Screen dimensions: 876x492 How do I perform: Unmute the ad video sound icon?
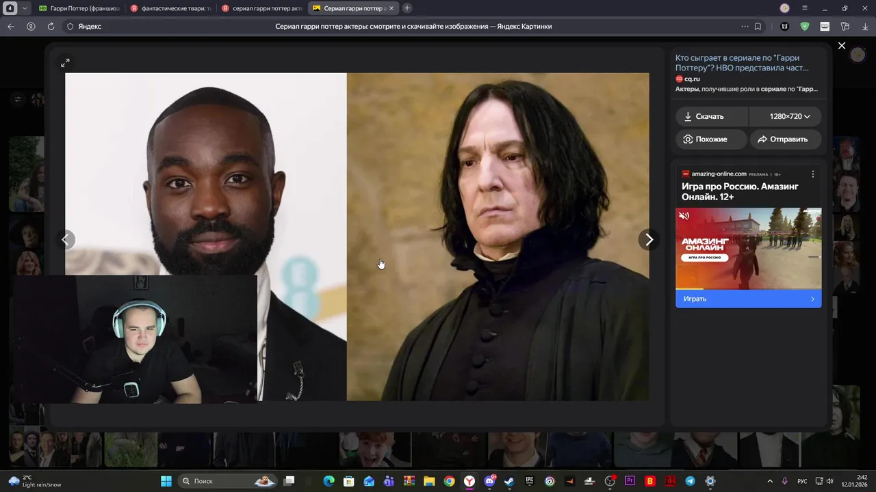coord(684,216)
